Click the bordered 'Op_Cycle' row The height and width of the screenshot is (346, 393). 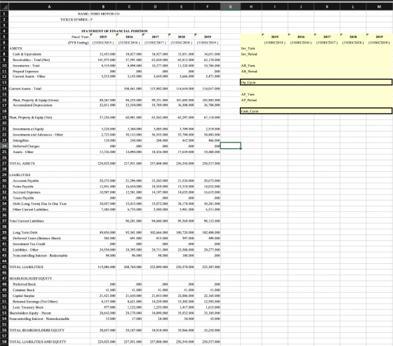click(x=316, y=82)
